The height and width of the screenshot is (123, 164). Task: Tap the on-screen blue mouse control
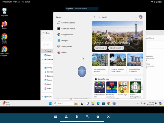(x=82, y=72)
